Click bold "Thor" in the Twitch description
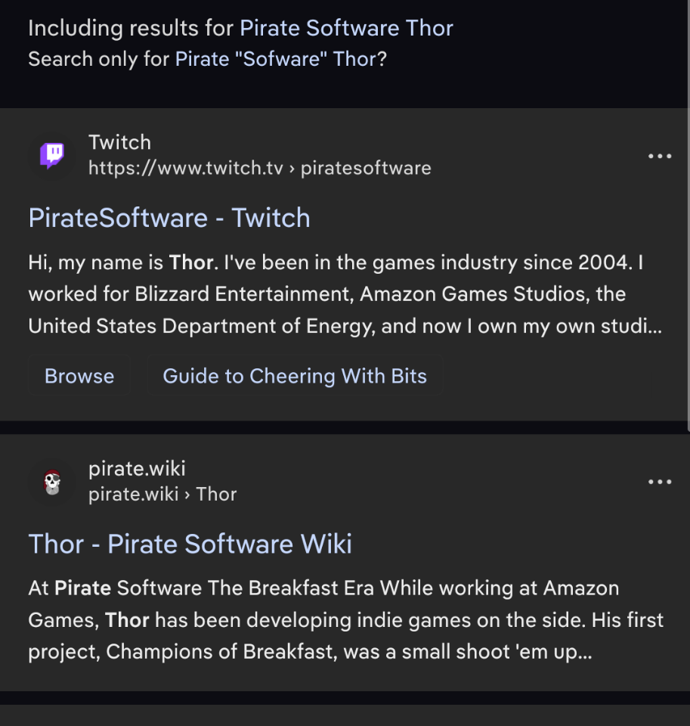 click(191, 263)
